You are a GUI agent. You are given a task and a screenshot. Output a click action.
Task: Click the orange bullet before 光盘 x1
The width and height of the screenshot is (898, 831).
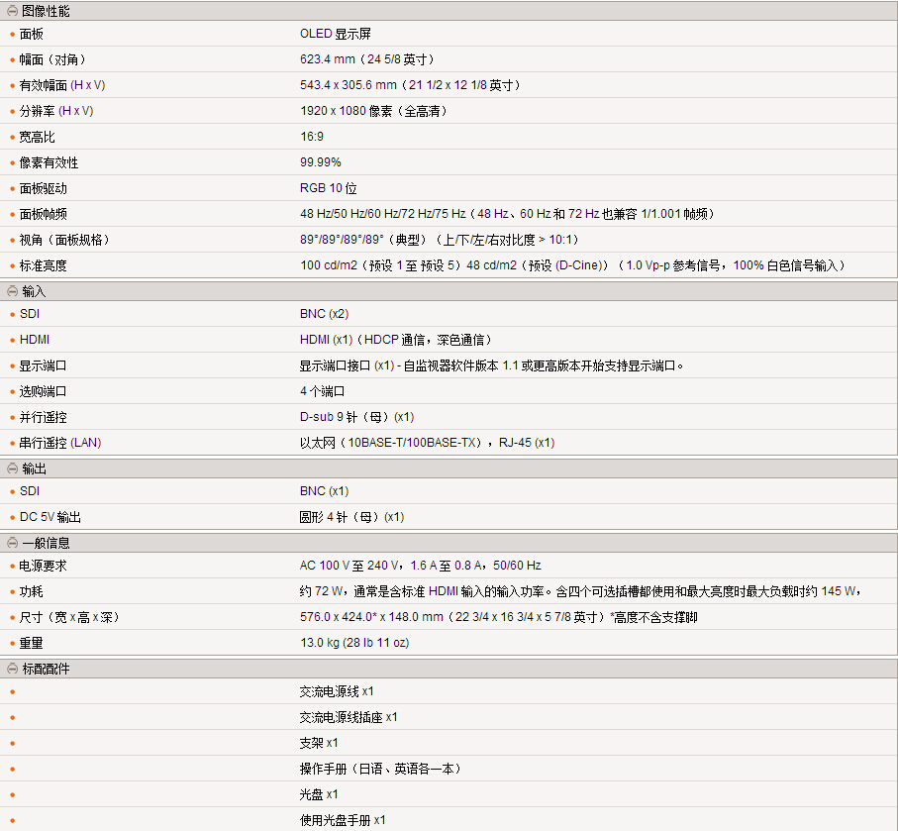[13, 794]
